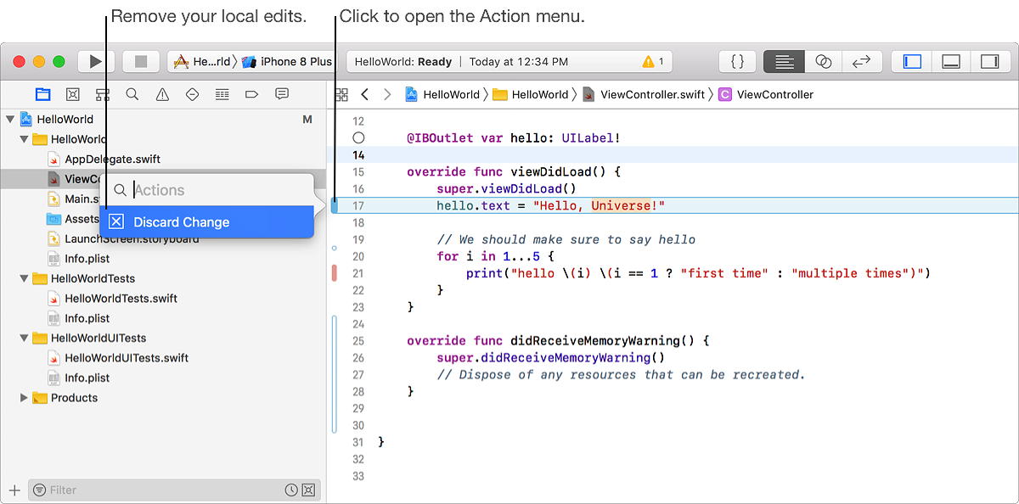Stop the running scheme
Image resolution: width=1019 pixels, height=504 pixels.
tap(141, 62)
